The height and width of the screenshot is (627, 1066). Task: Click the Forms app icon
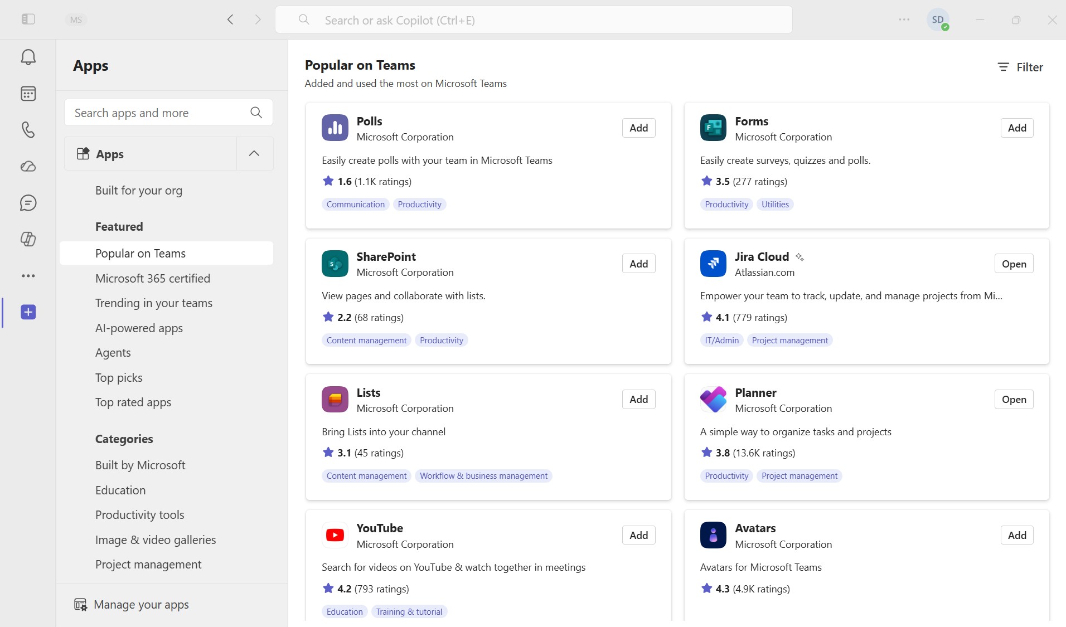713,128
